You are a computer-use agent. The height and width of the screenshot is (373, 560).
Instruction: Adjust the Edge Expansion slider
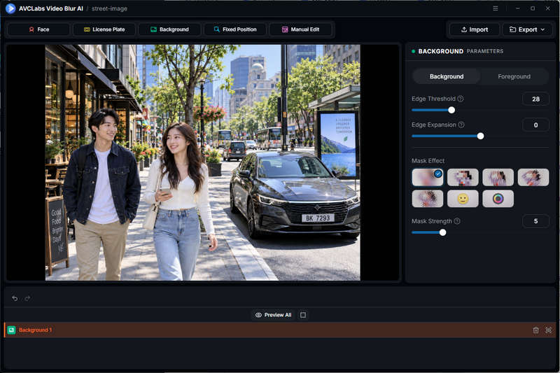pos(480,136)
